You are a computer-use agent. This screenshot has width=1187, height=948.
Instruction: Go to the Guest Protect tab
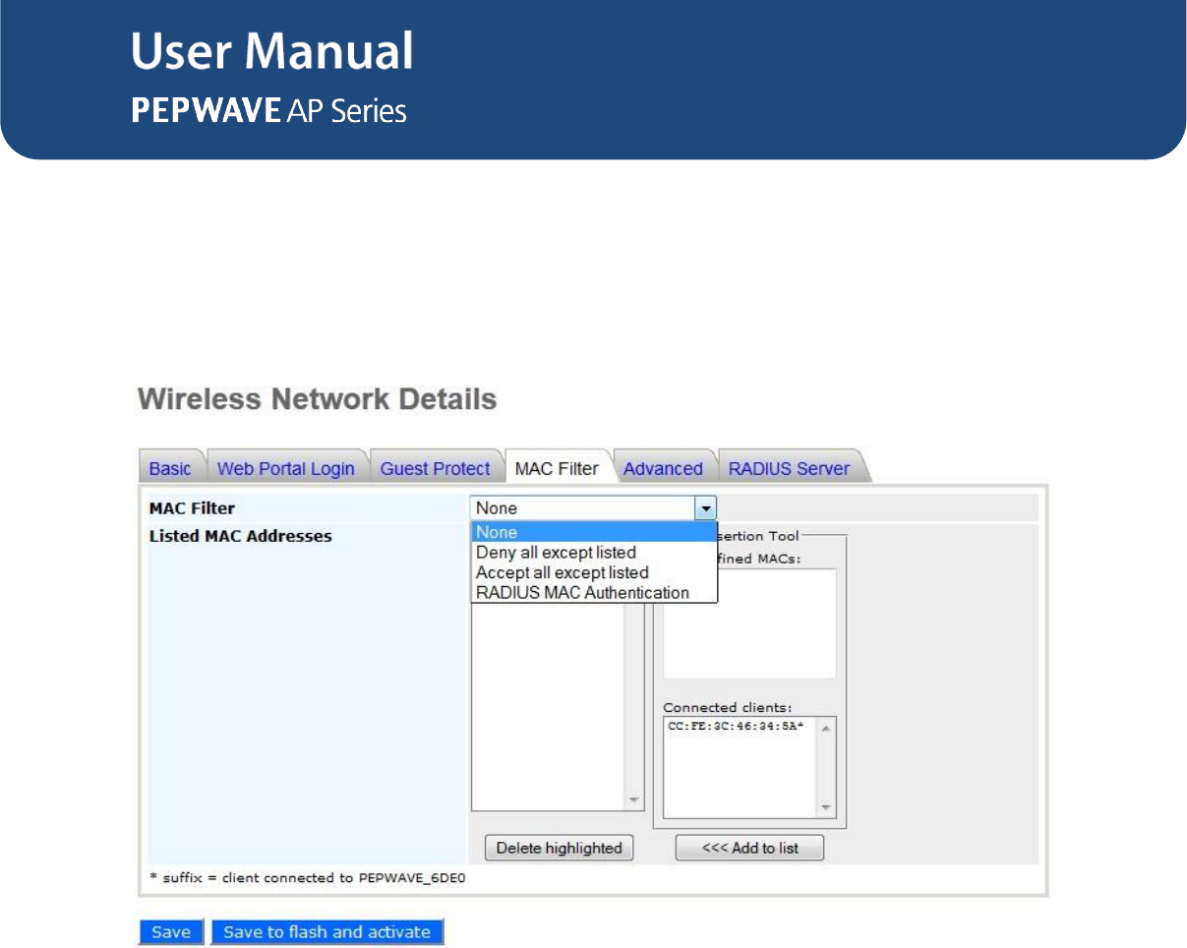[435, 468]
